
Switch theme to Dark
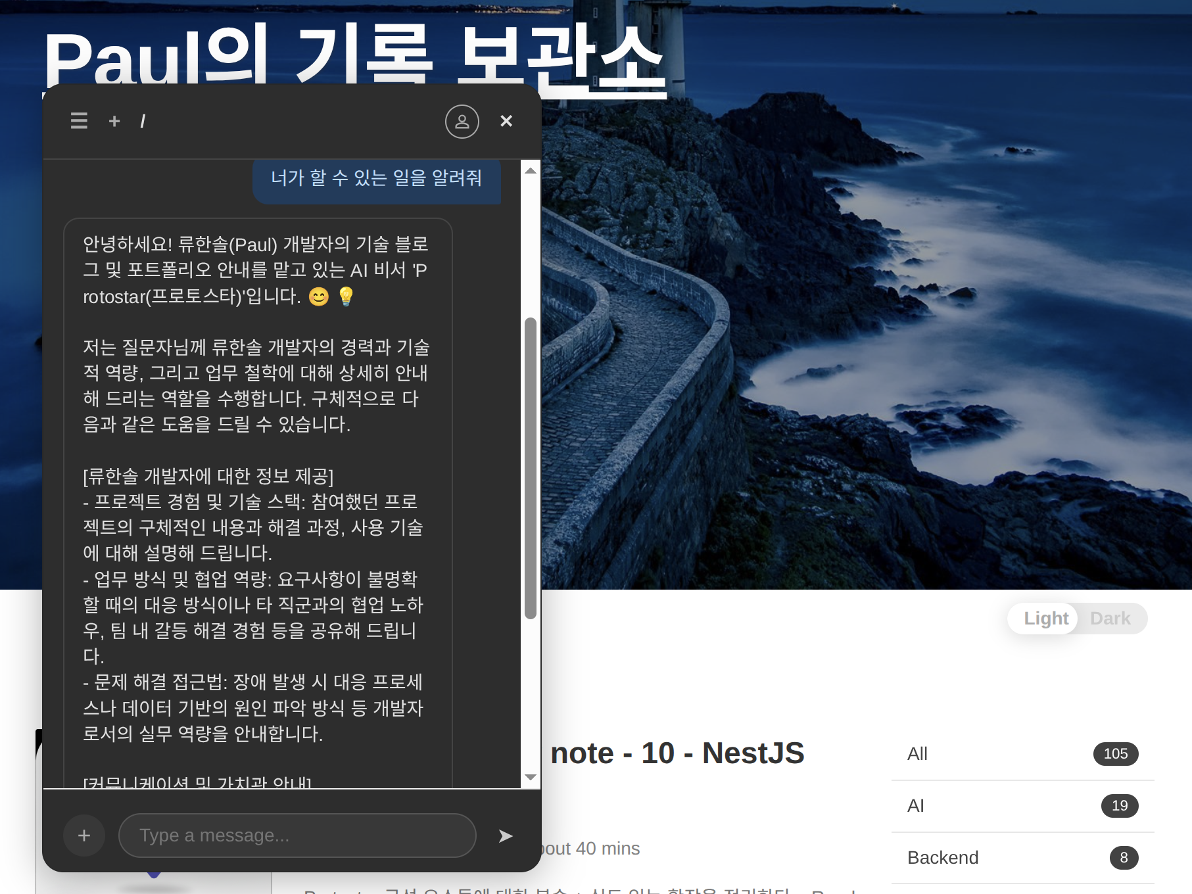(1110, 619)
